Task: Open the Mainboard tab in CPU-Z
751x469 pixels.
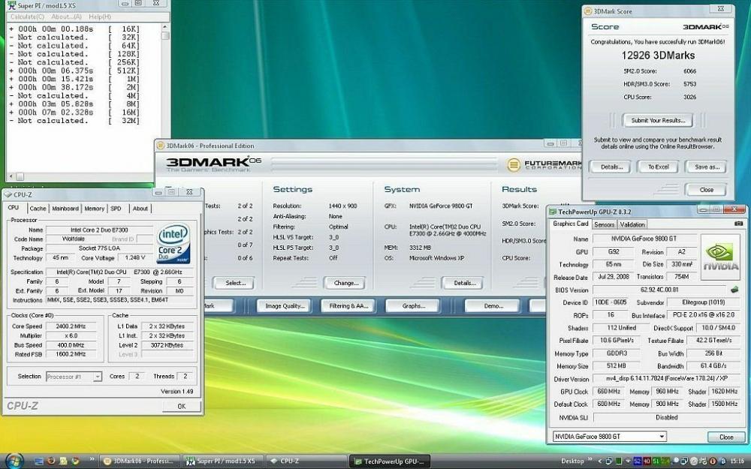Action: 65,209
